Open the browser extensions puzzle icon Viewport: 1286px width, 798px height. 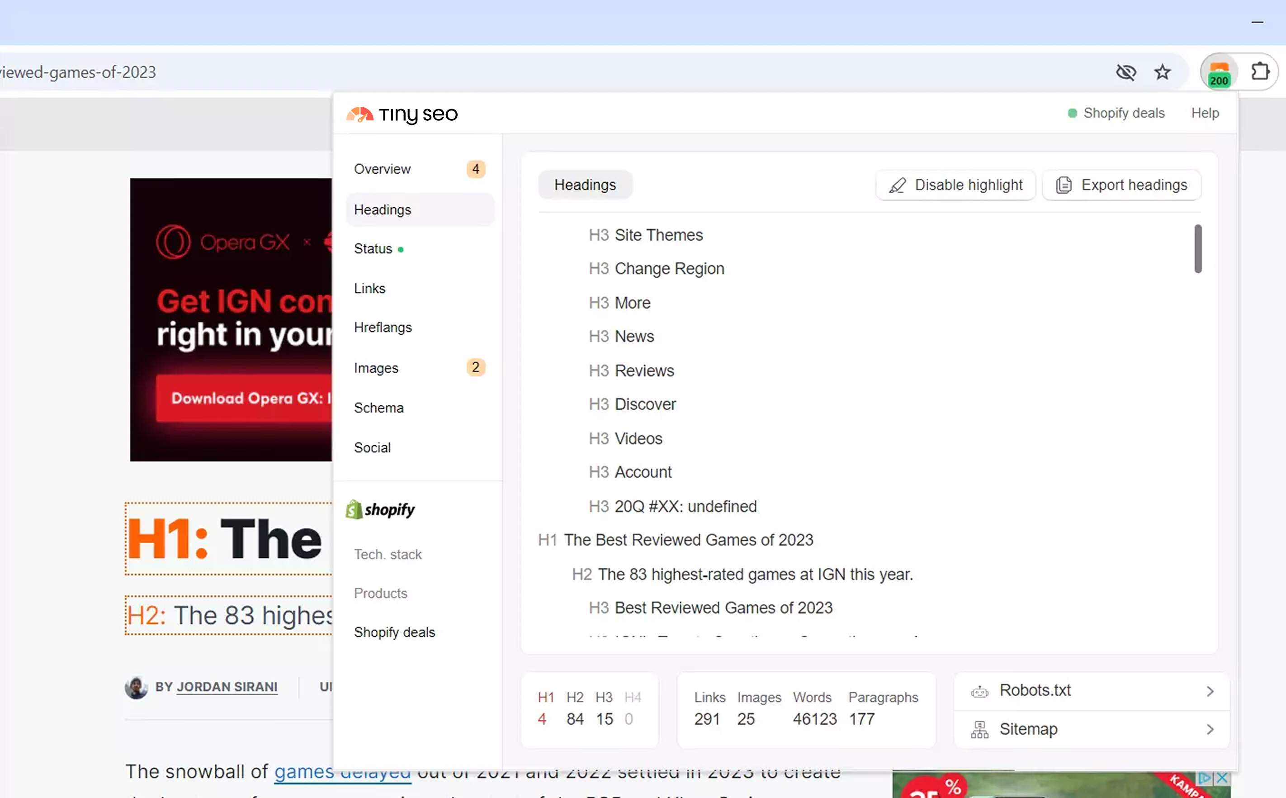[1260, 72]
